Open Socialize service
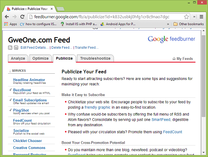 [x=21, y=130]
